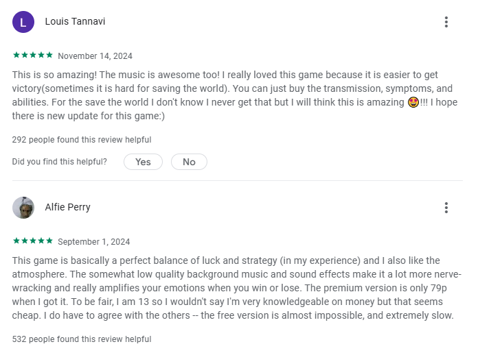The height and width of the screenshot is (353, 480).
Task: Click the first star in Louis Tannavi's rating
Action: [16, 55]
